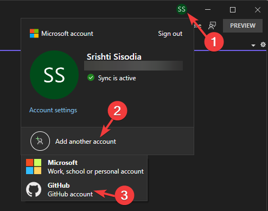Choose Microsoft work, school or personal account
268x211 pixels.
pyautogui.click(x=85, y=167)
